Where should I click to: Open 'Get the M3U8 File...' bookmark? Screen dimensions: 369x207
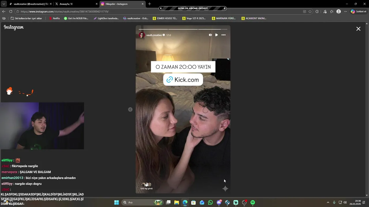[x=76, y=18]
